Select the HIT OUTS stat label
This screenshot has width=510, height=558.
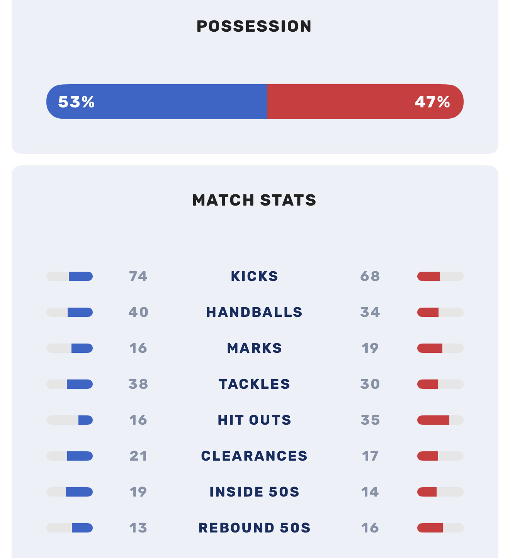254,420
